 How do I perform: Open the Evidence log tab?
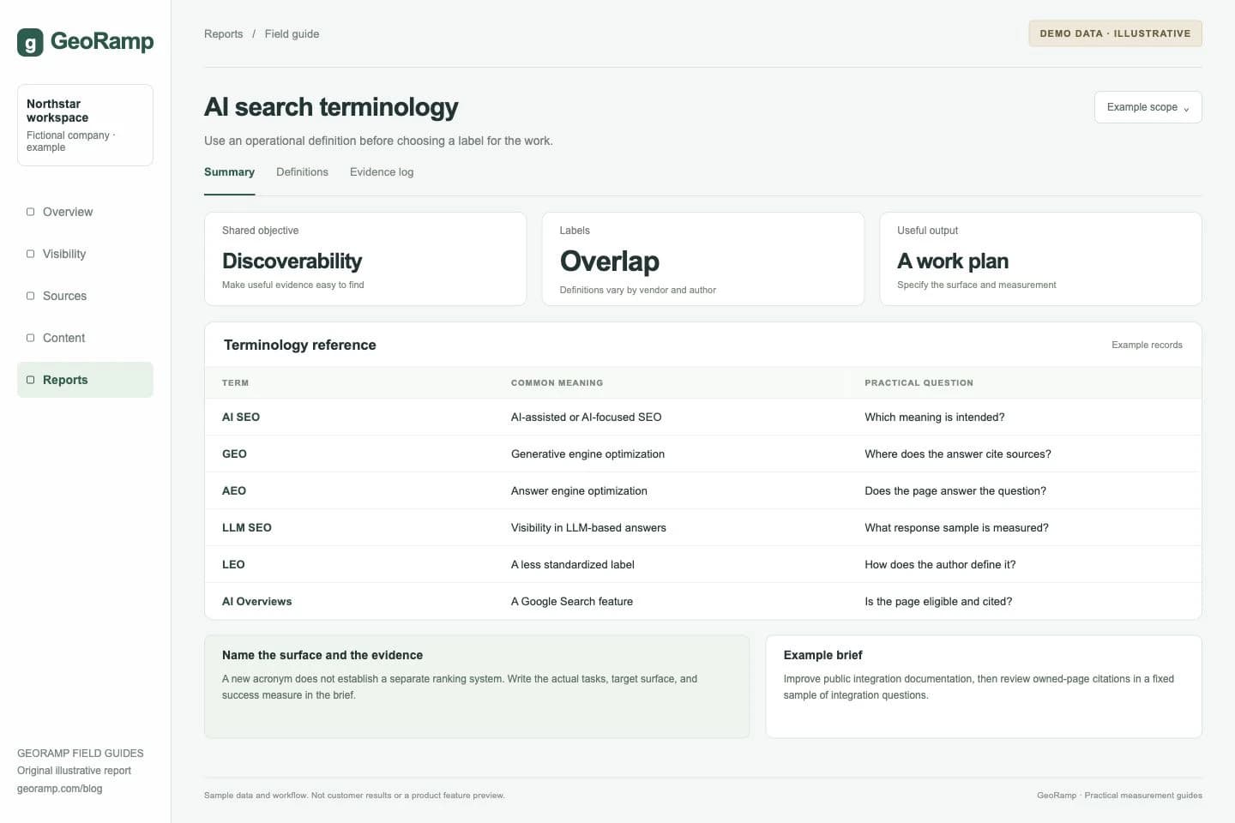(x=382, y=172)
